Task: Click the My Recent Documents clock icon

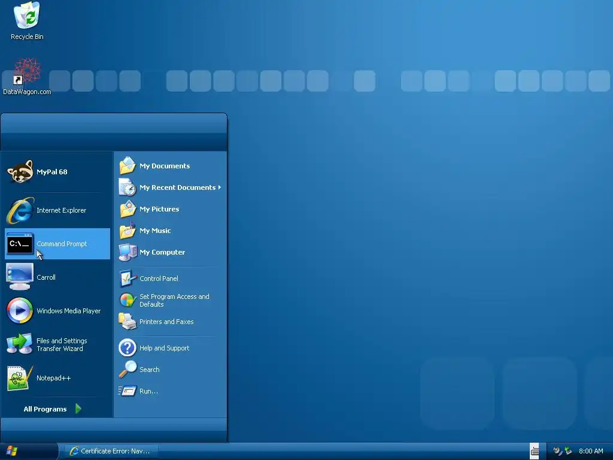Action: pyautogui.click(x=128, y=187)
